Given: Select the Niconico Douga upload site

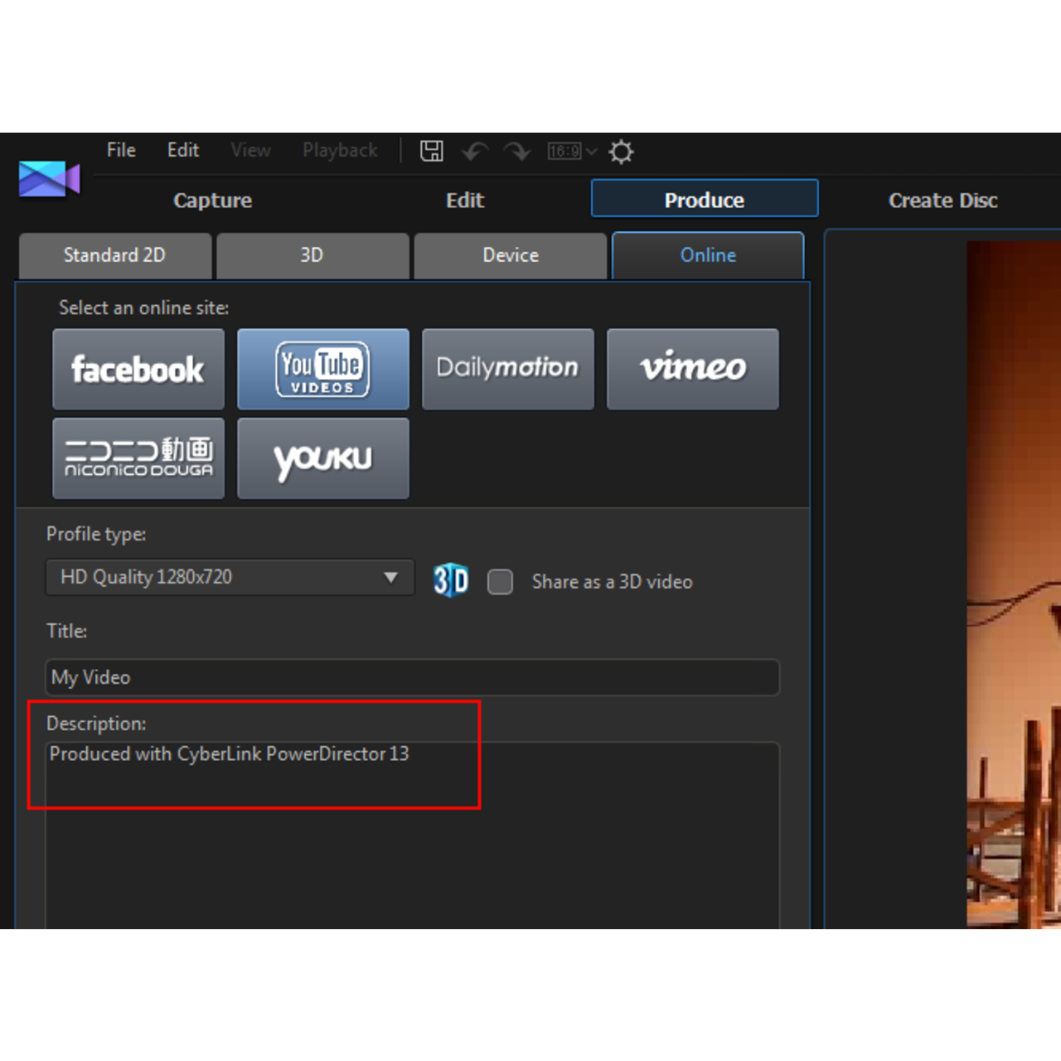Looking at the screenshot, I should pyautogui.click(x=138, y=458).
